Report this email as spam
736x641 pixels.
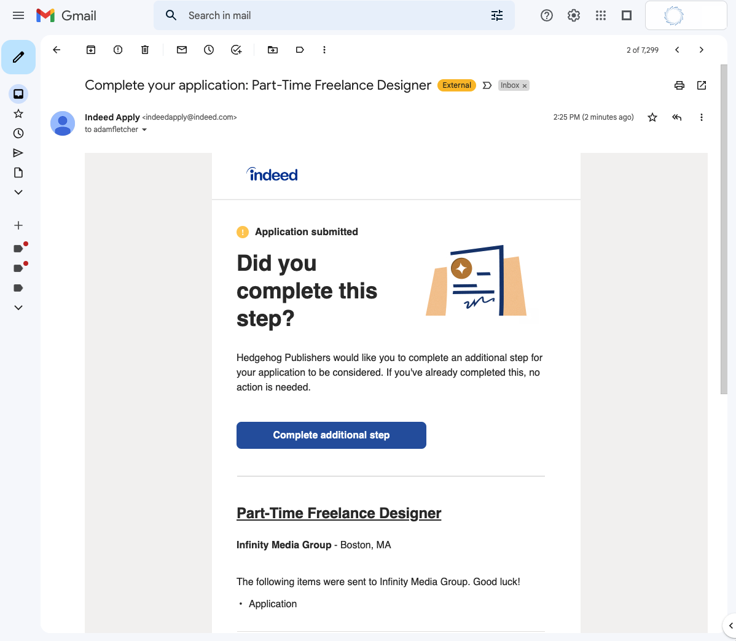coord(118,50)
